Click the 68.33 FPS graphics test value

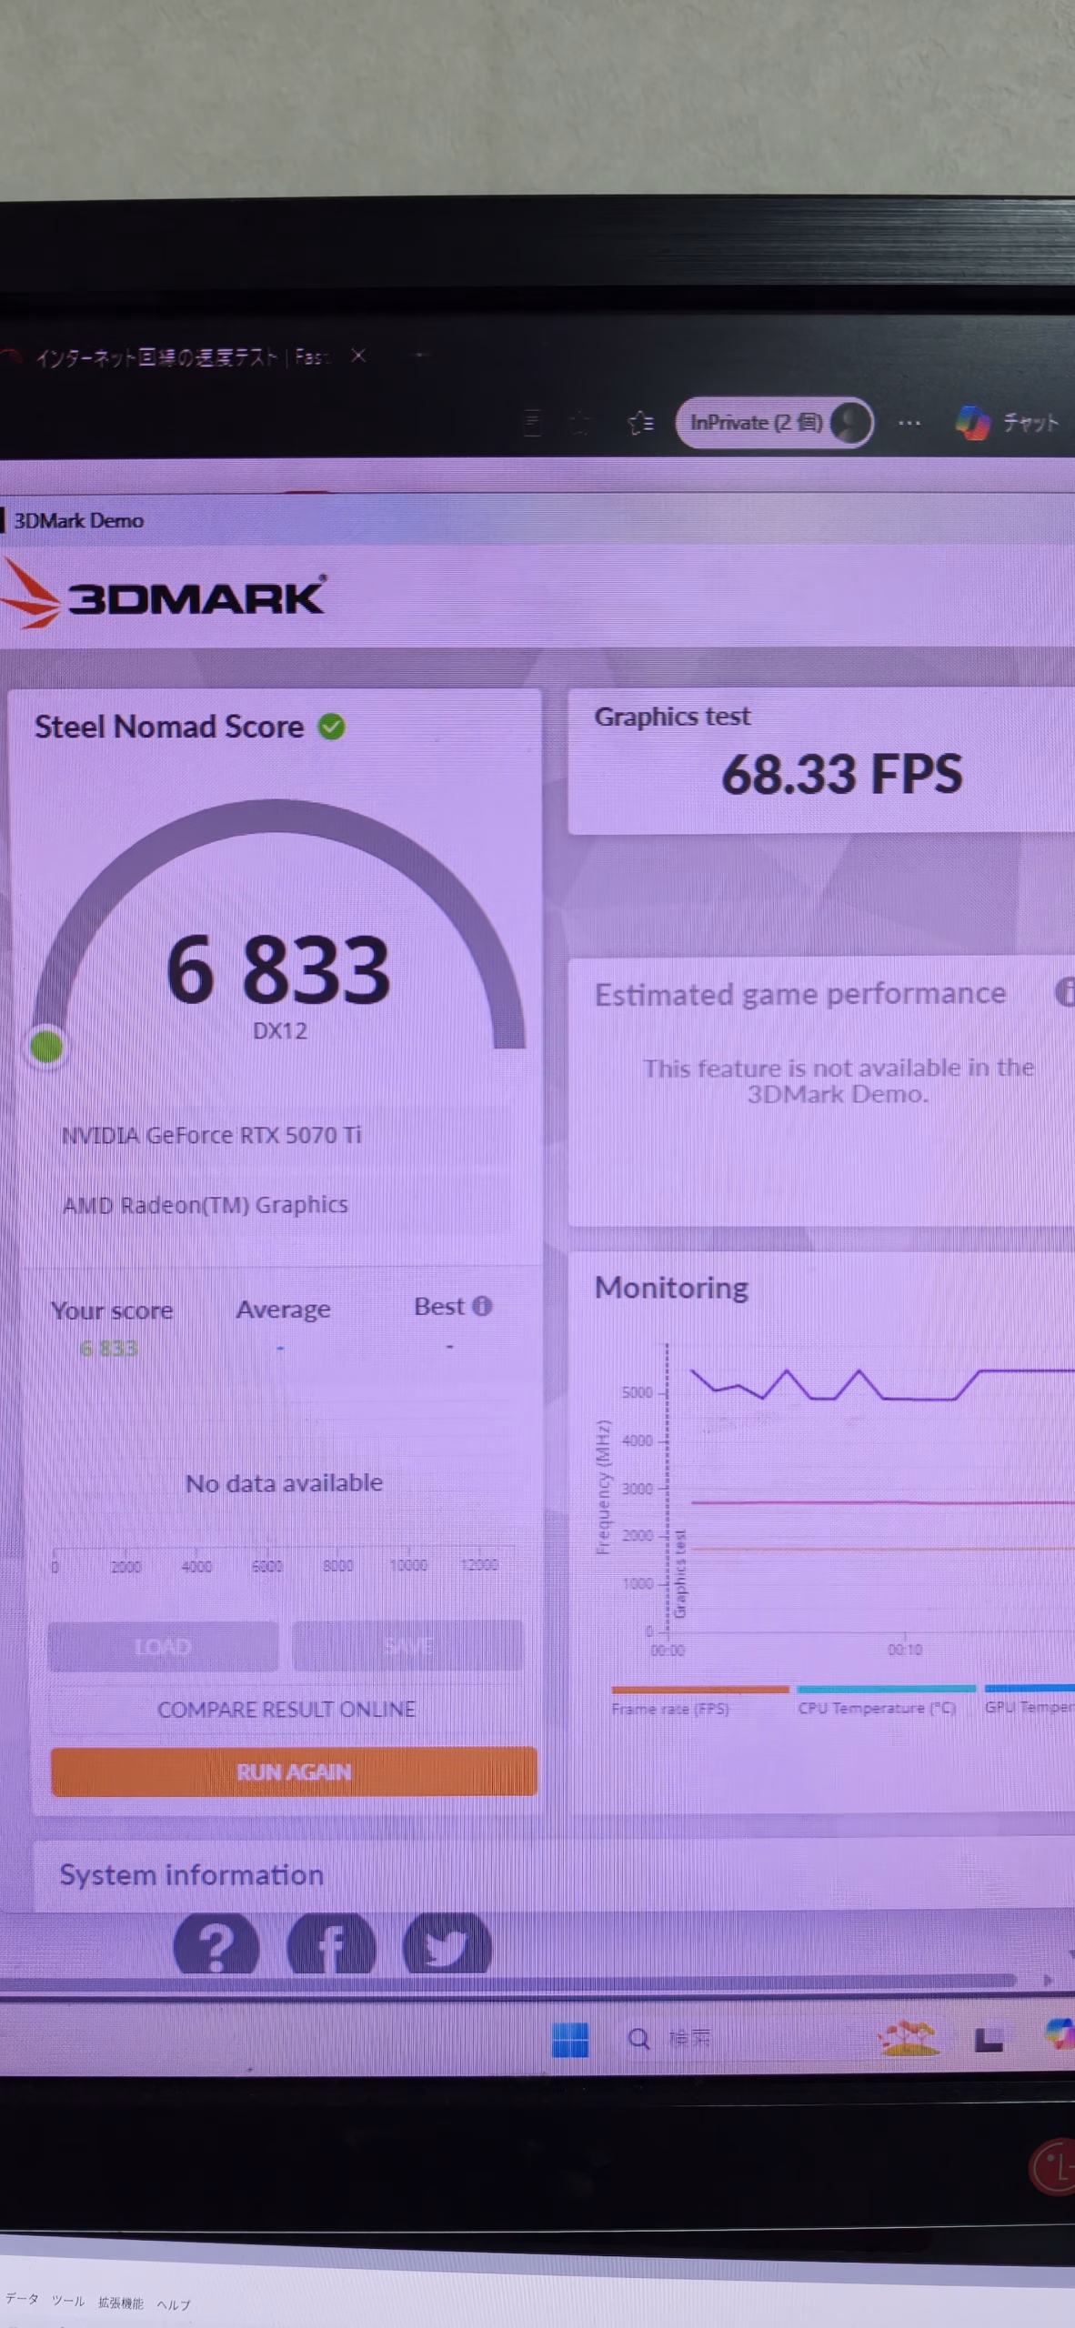841,774
